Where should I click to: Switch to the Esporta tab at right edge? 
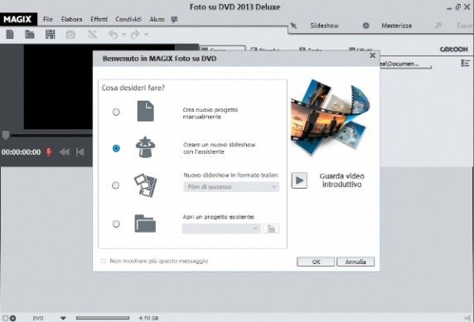pos(465,26)
